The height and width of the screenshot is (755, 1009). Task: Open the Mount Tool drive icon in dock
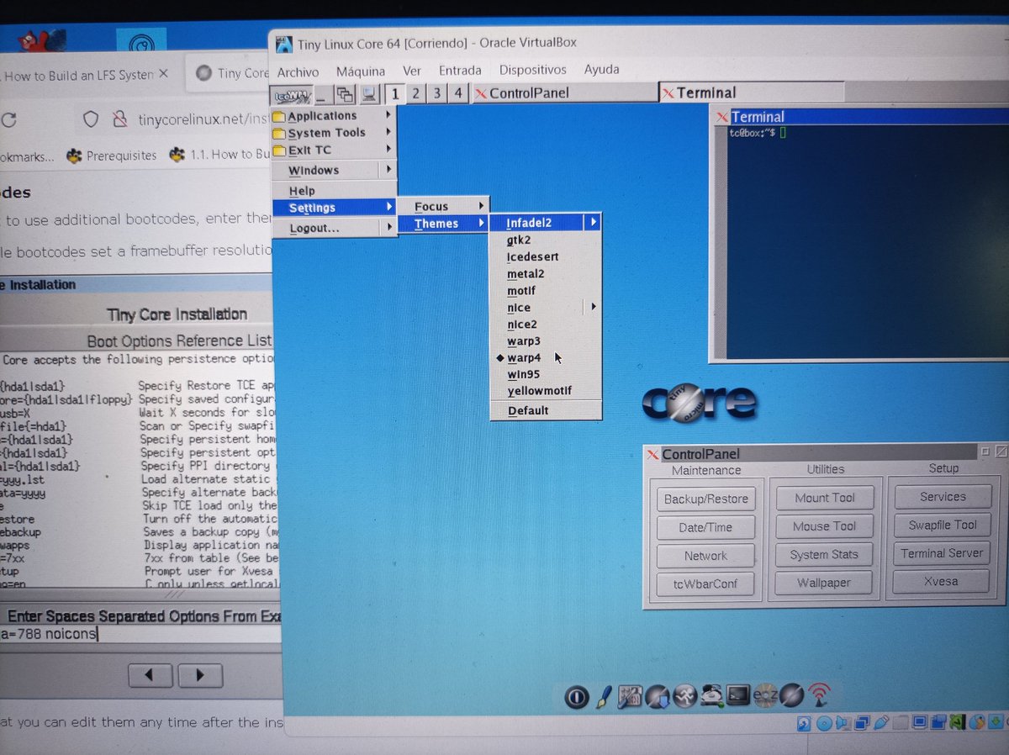tap(712, 696)
